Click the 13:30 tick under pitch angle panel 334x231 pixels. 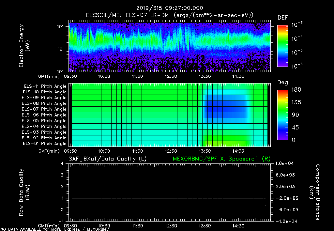point(205,151)
